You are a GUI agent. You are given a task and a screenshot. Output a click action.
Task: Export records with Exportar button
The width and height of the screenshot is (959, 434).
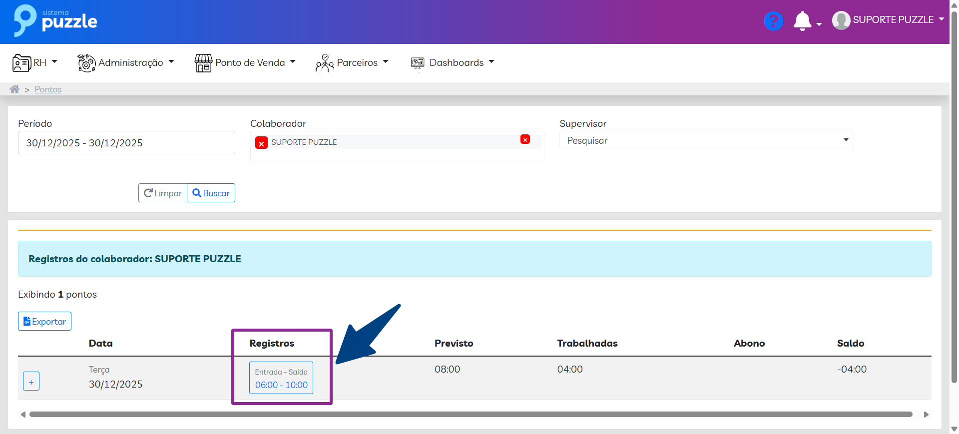click(x=45, y=322)
